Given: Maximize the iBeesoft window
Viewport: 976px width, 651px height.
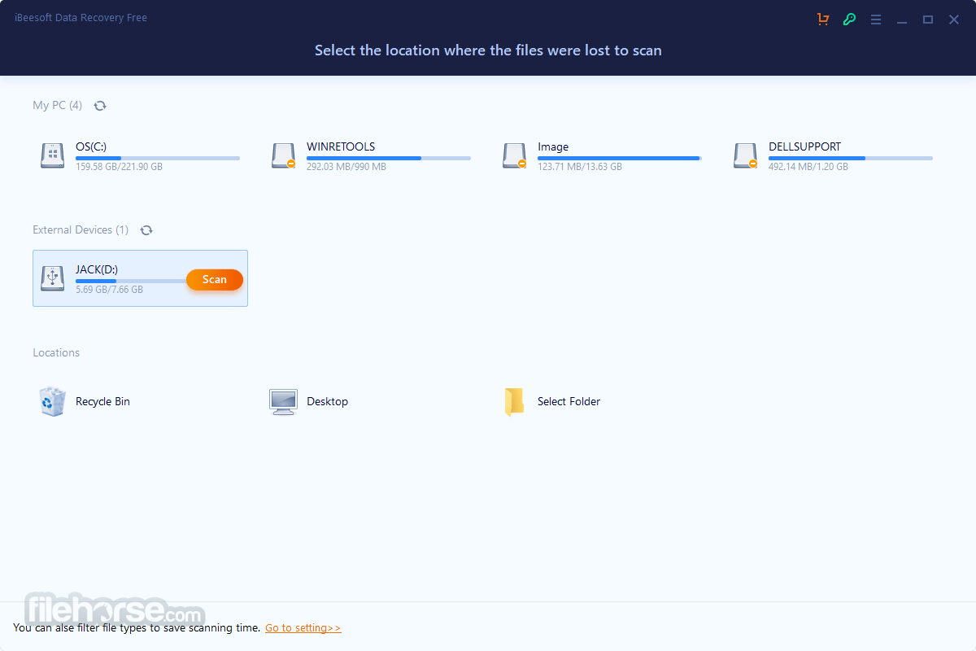Looking at the screenshot, I should (x=927, y=20).
